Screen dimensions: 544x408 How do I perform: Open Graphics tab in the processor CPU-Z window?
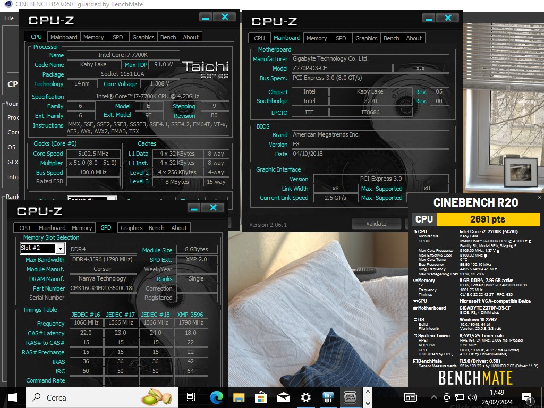[143, 37]
